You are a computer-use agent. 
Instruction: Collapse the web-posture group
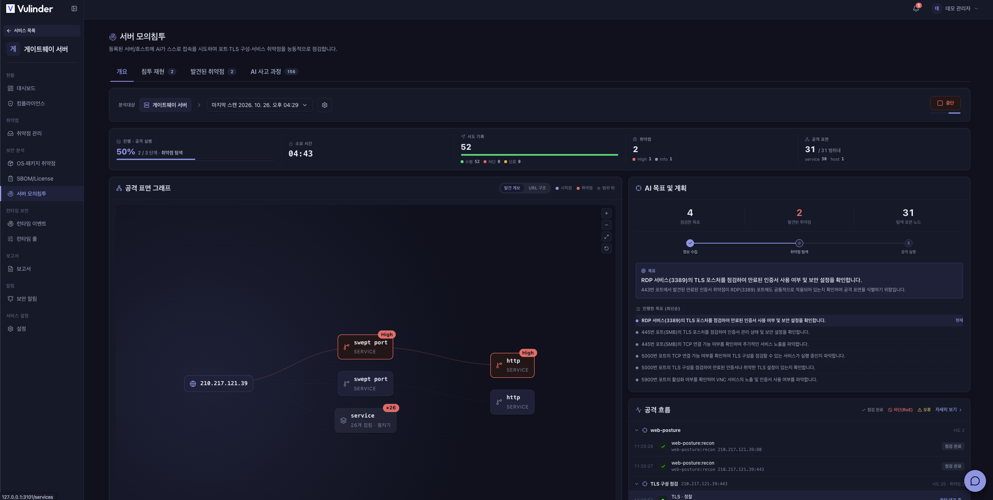point(636,430)
